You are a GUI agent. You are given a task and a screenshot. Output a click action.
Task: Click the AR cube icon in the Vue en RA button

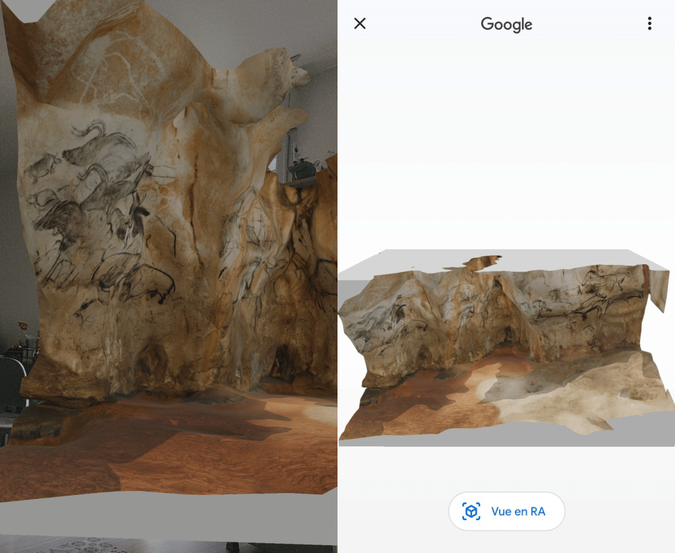tap(471, 511)
